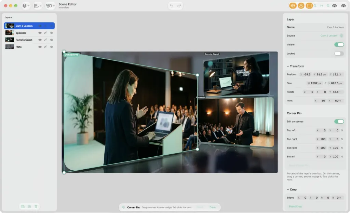The width and height of the screenshot is (350, 213).
Task: Click Remote Guest layer thumbnail
Action: point(10,40)
